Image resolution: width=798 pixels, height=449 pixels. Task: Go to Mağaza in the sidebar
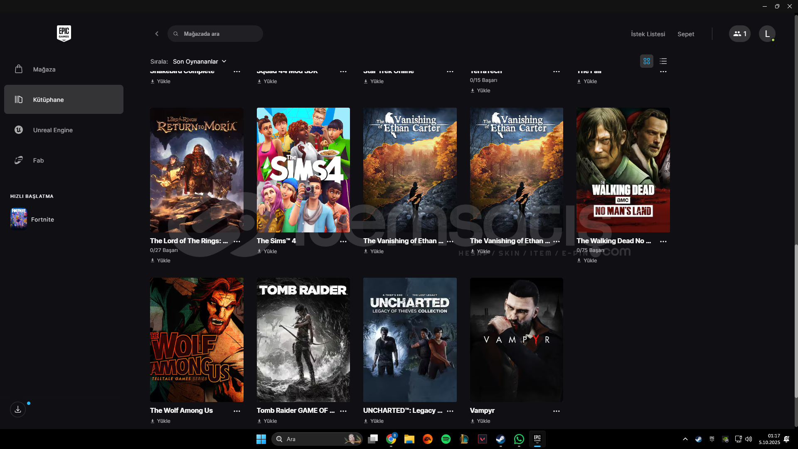[44, 69]
